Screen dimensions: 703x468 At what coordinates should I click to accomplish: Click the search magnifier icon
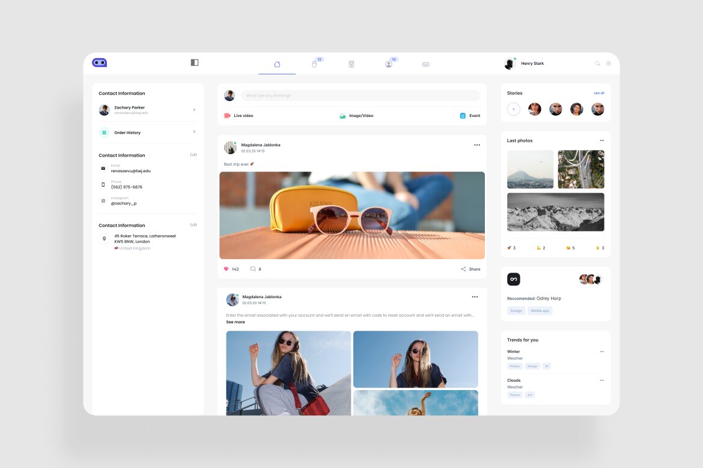pos(597,64)
